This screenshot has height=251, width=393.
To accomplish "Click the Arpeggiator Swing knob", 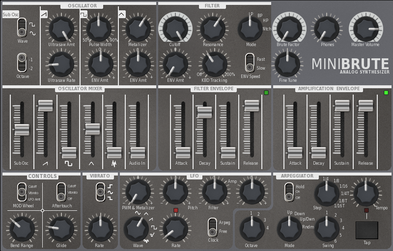I will pos(327,229).
